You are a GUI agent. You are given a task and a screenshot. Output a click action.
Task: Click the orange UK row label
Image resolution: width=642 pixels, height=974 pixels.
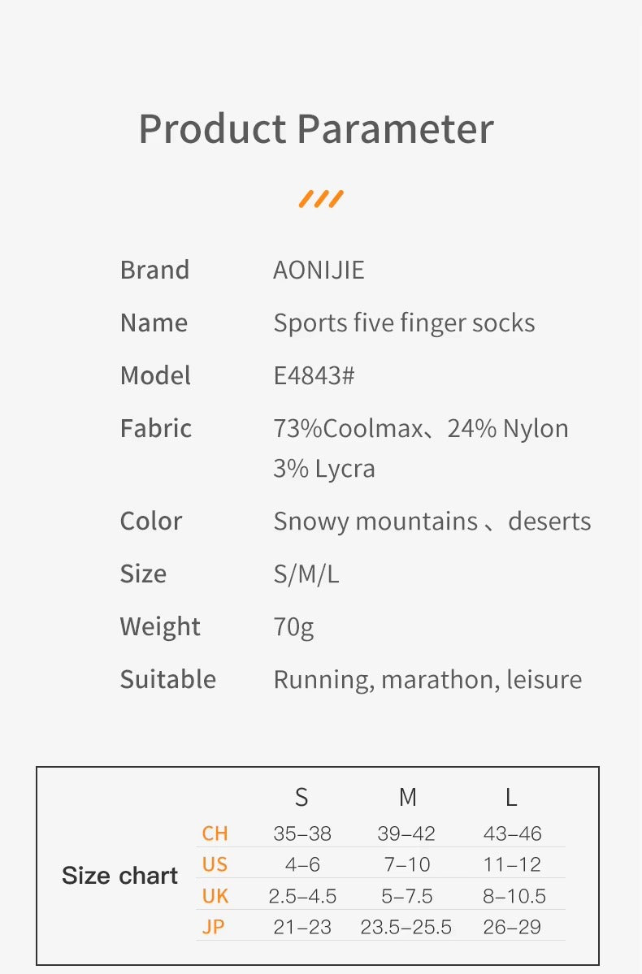tap(215, 896)
